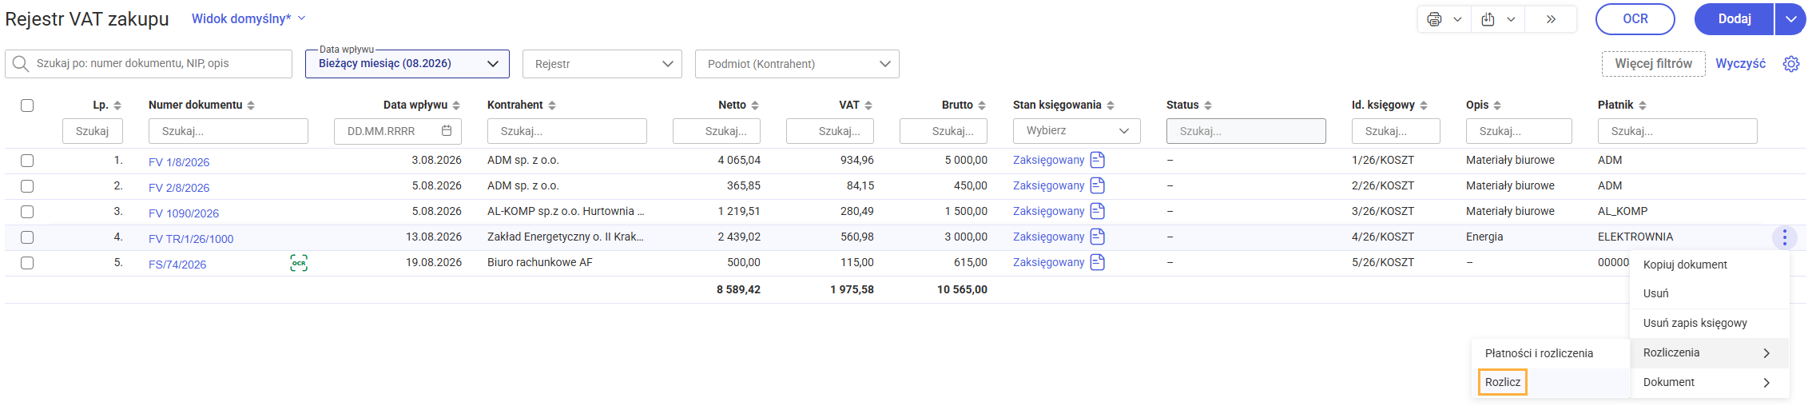Image resolution: width=1808 pixels, height=406 pixels.
Task: Choose Rozlicz in the submenu
Action: [1503, 382]
